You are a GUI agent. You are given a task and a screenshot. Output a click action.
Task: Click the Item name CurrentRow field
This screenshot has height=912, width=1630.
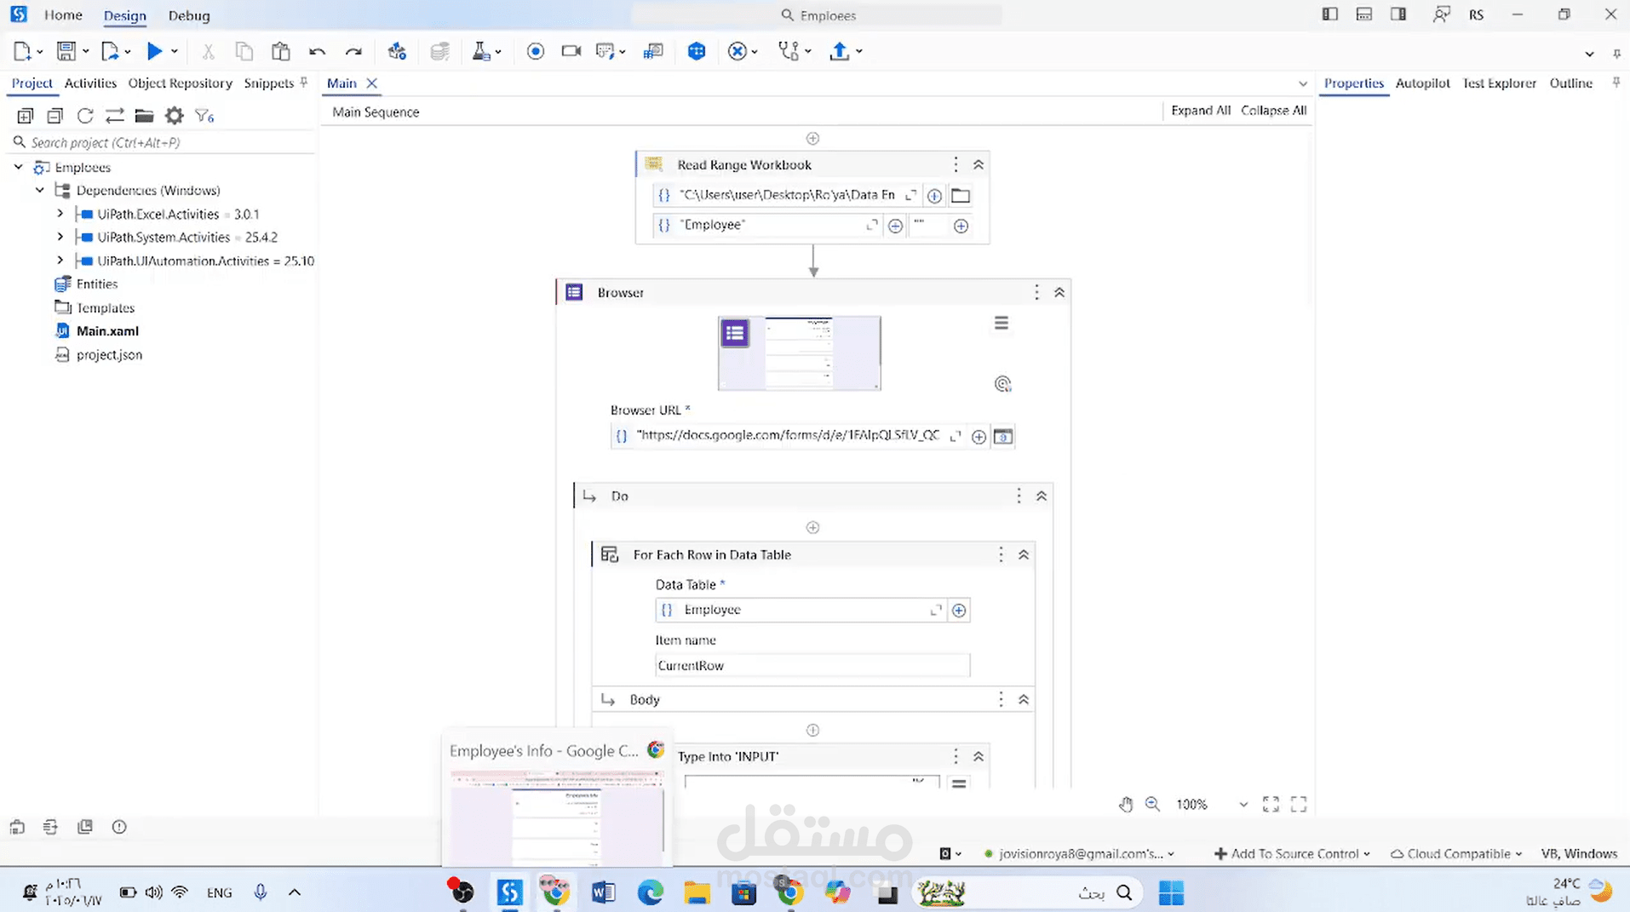click(812, 666)
